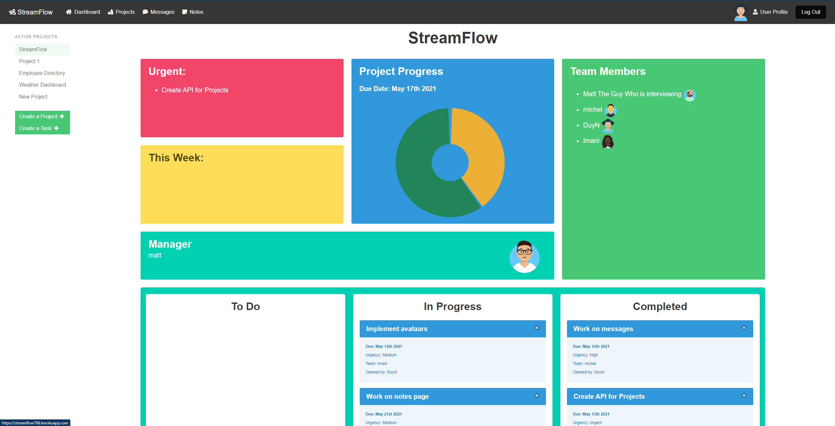This screenshot has width=835, height=426.
Task: Go to Messages via the navbar
Action: 158,12
